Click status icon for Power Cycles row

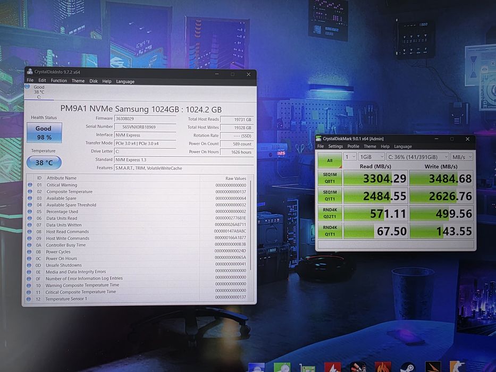tap(29, 252)
